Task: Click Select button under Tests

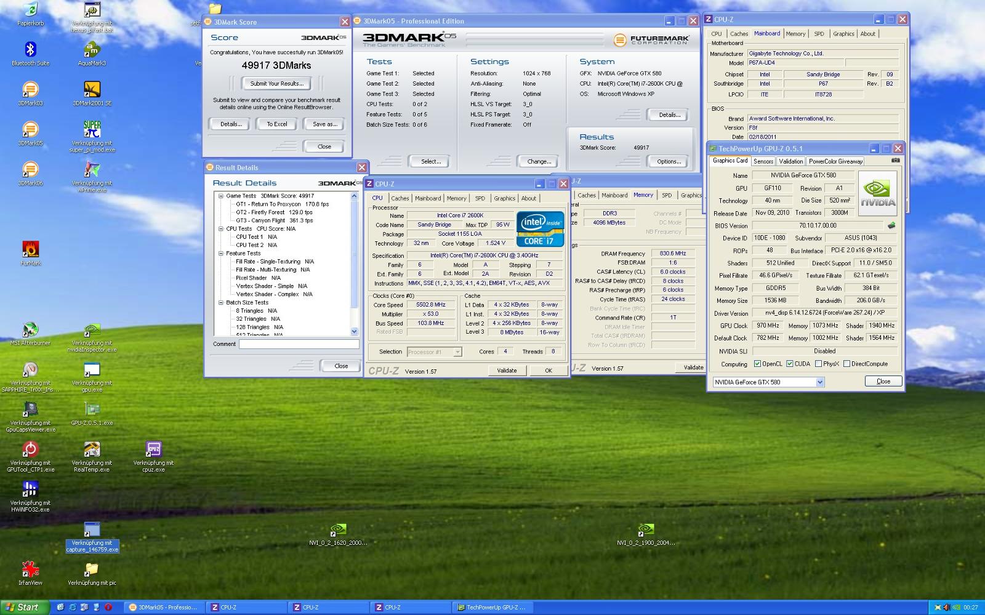Action: tap(430, 161)
